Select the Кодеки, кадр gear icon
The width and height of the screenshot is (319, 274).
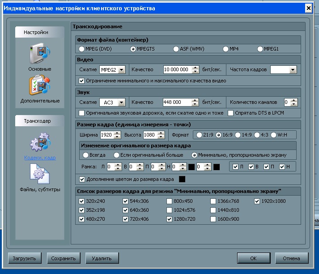click(40, 143)
